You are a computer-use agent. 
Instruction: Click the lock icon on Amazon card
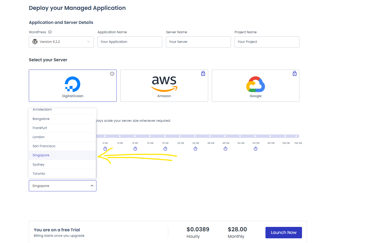pos(203,73)
